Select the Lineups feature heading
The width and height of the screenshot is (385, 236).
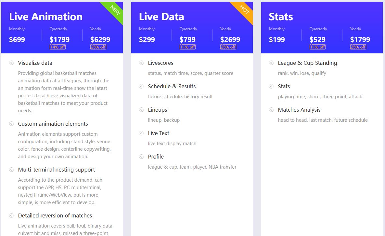[x=157, y=110]
